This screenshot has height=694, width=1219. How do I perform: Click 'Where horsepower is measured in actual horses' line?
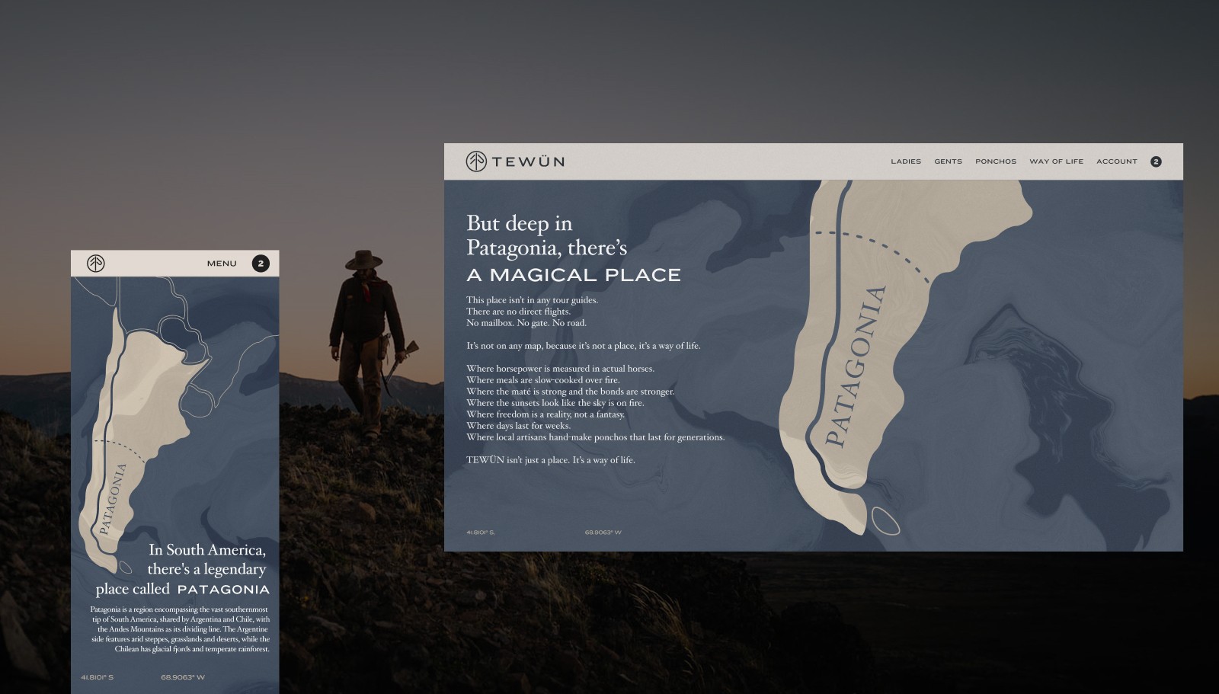tap(560, 369)
